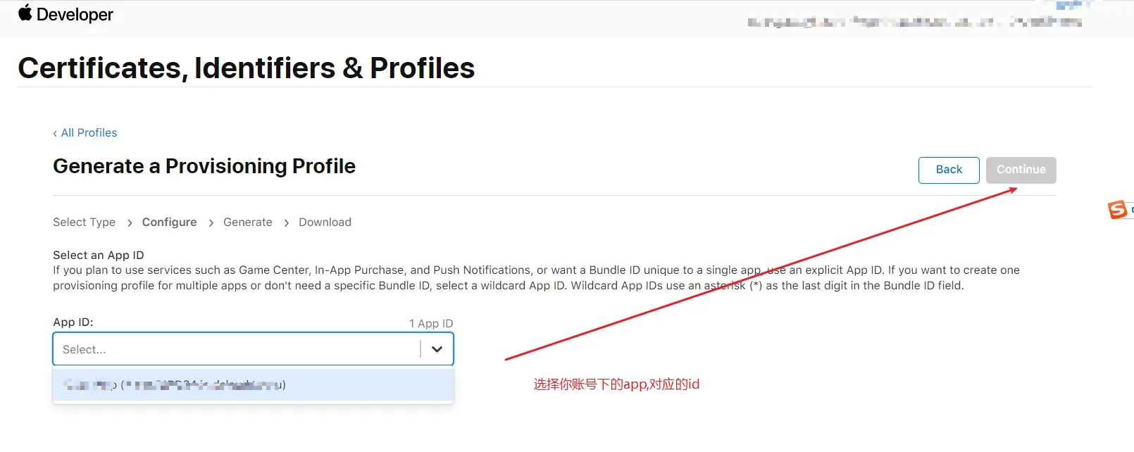Click the Back button
1134x452 pixels.
click(x=949, y=170)
